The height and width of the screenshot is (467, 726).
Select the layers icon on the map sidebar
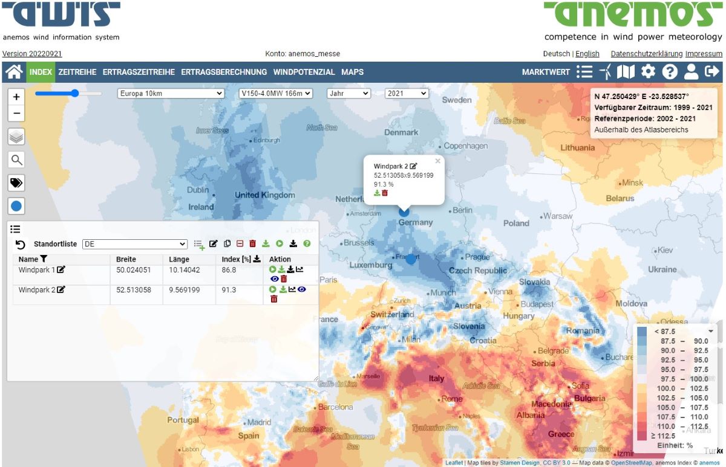[x=16, y=137]
